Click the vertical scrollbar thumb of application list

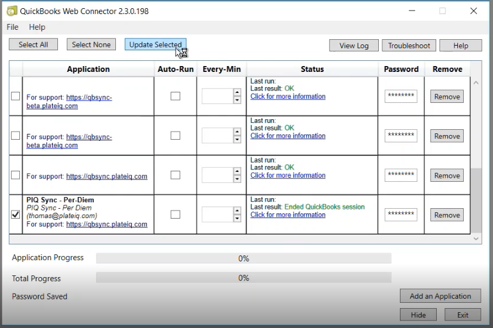coord(476,201)
